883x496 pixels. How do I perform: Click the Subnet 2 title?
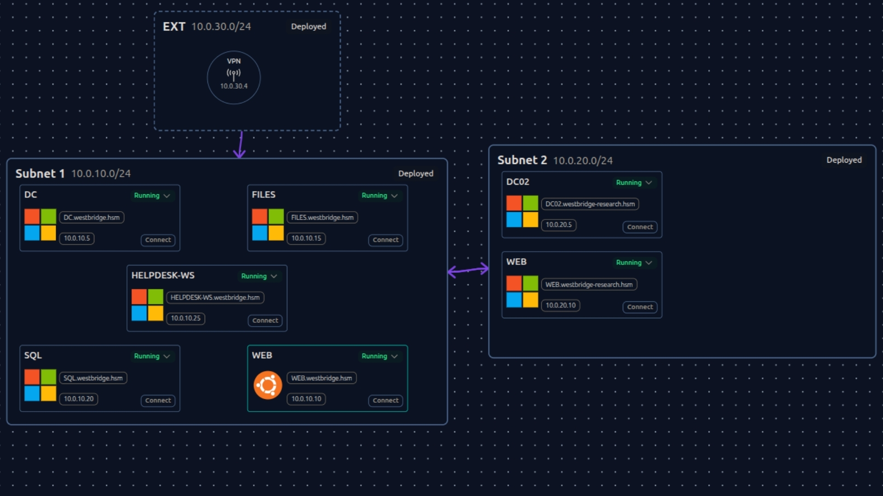point(522,160)
